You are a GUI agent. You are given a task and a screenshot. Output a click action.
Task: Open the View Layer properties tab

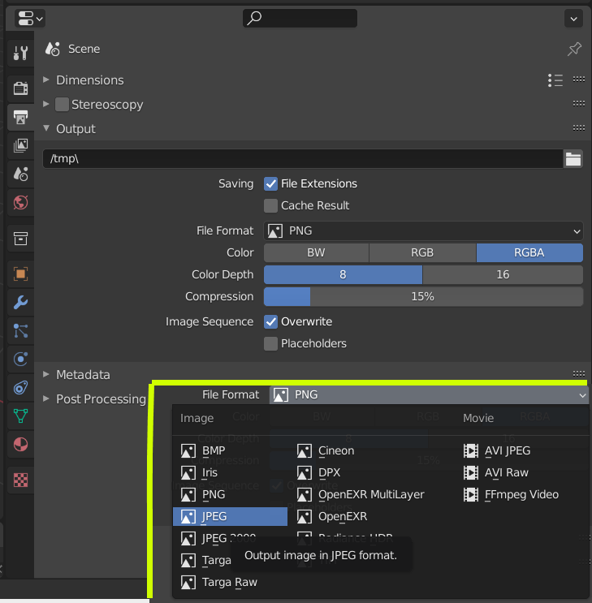(21, 145)
